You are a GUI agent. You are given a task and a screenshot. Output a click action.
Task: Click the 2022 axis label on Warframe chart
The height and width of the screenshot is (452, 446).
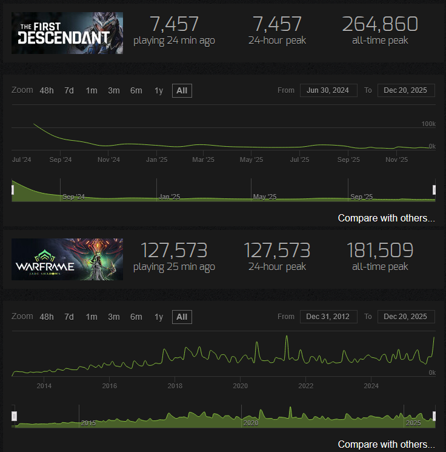[305, 386]
